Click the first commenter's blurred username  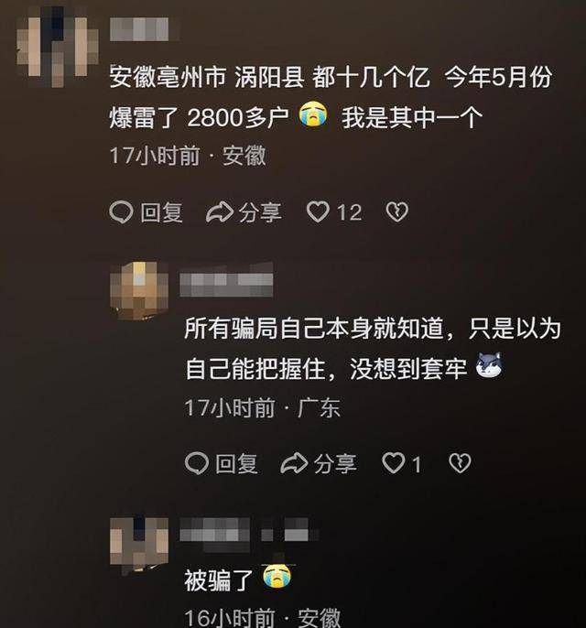coord(139,29)
